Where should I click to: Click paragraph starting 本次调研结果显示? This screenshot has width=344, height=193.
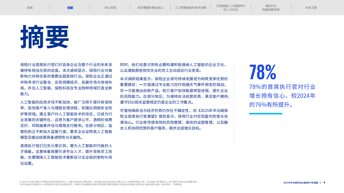click(x=175, y=90)
